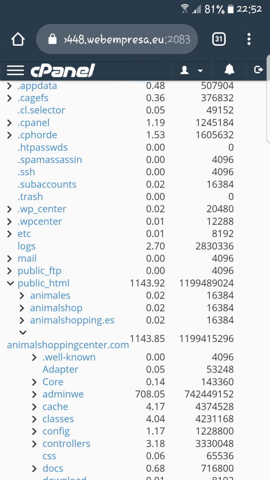This screenshot has width=270, height=480.
Task: Expand the adminwe directory
Action: pos(34,394)
